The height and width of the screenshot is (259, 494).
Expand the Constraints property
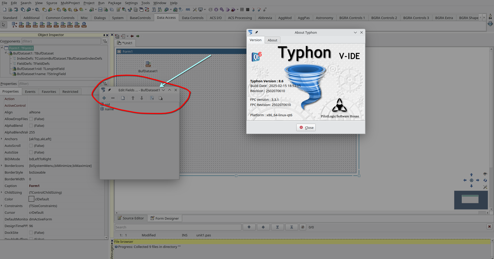coord(2,206)
